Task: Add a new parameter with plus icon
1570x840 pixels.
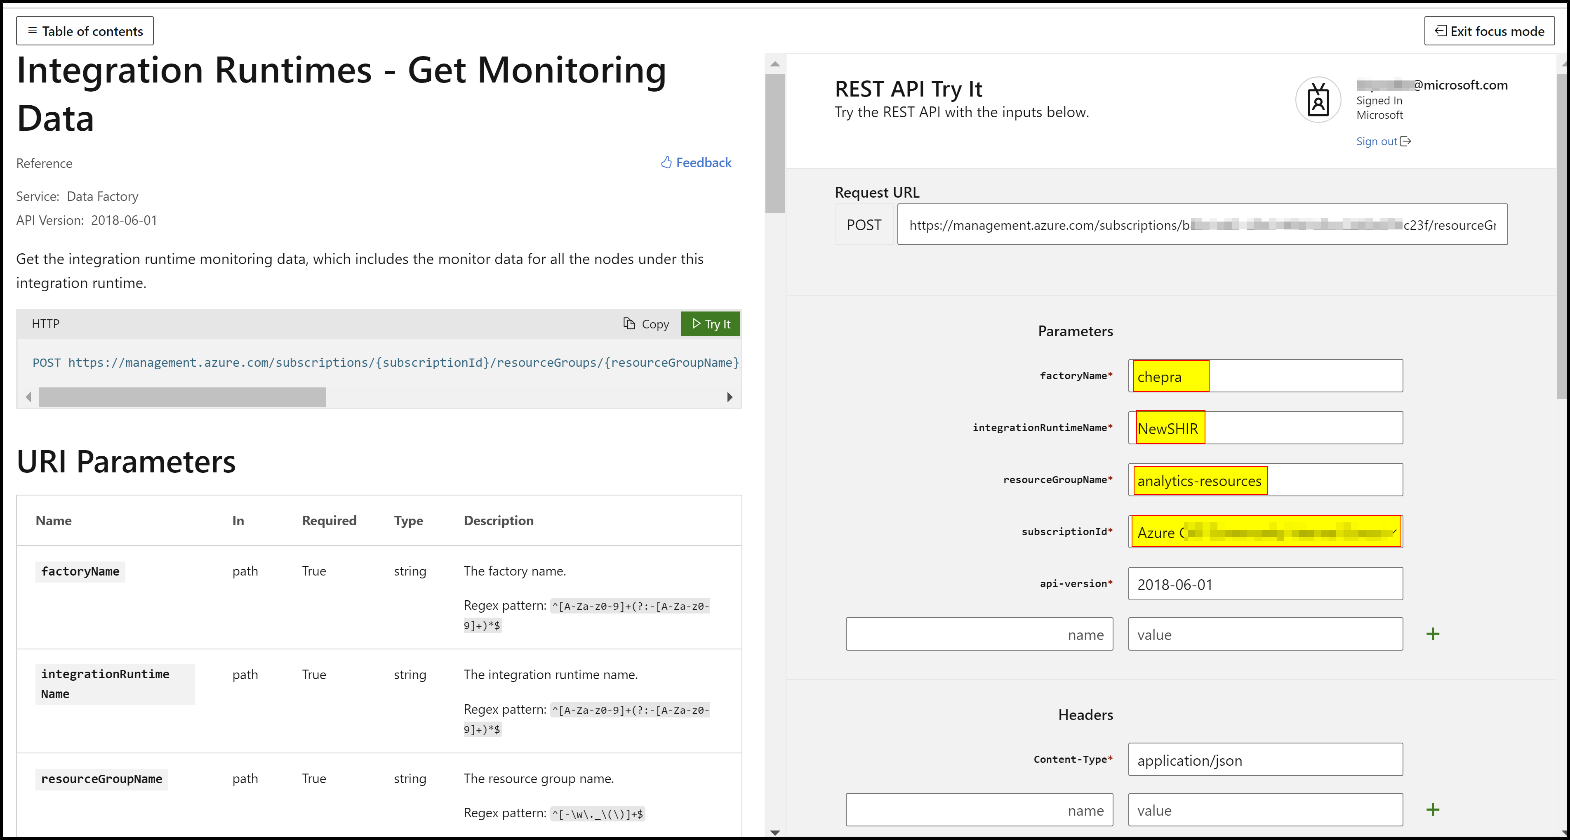Action: click(1433, 634)
